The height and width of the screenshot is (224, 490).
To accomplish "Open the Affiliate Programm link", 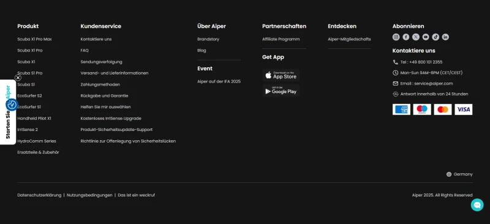I will click(281, 39).
